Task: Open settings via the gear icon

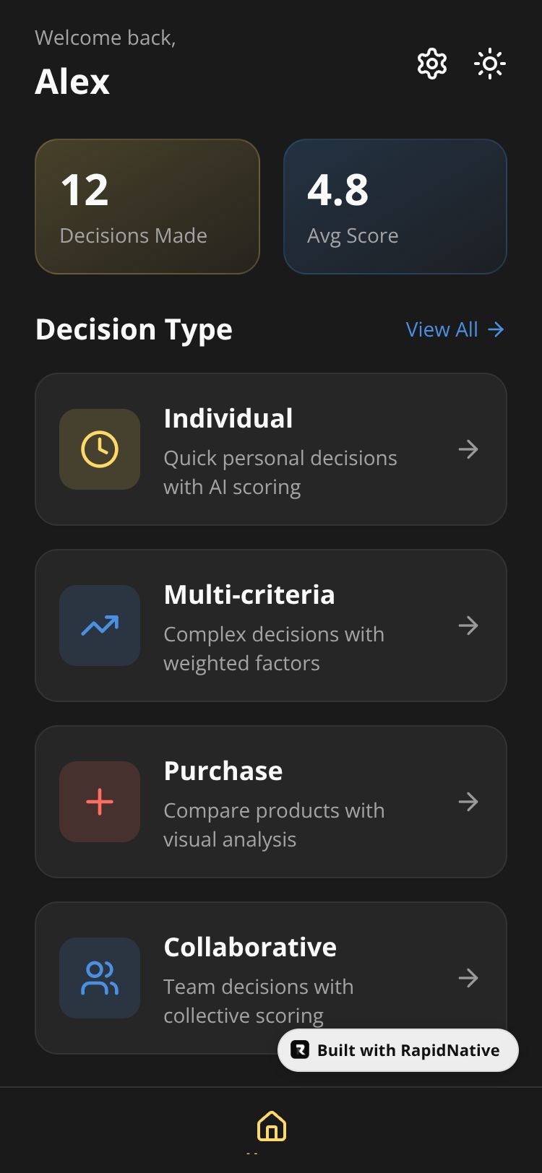Action: tap(432, 64)
